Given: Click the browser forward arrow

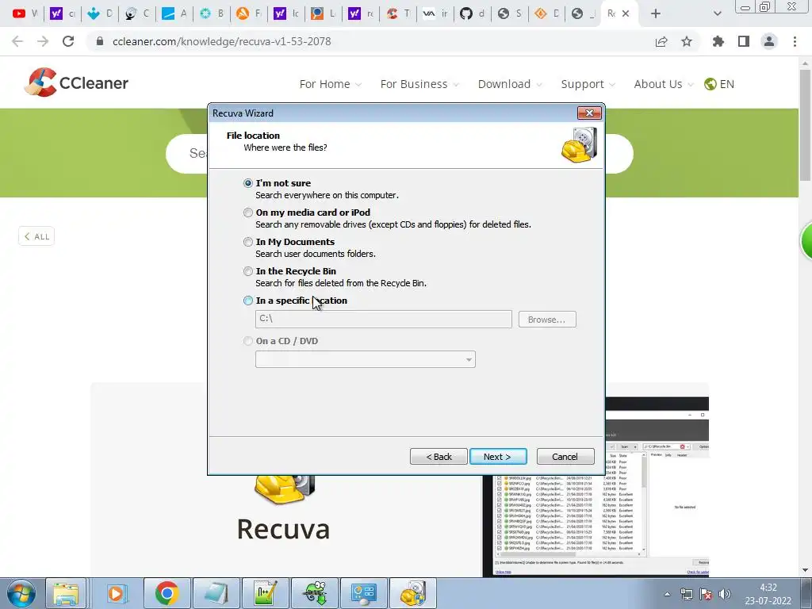Looking at the screenshot, I should (43, 41).
